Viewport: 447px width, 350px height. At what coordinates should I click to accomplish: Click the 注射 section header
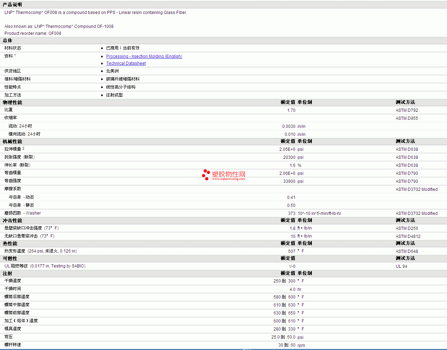point(7,273)
